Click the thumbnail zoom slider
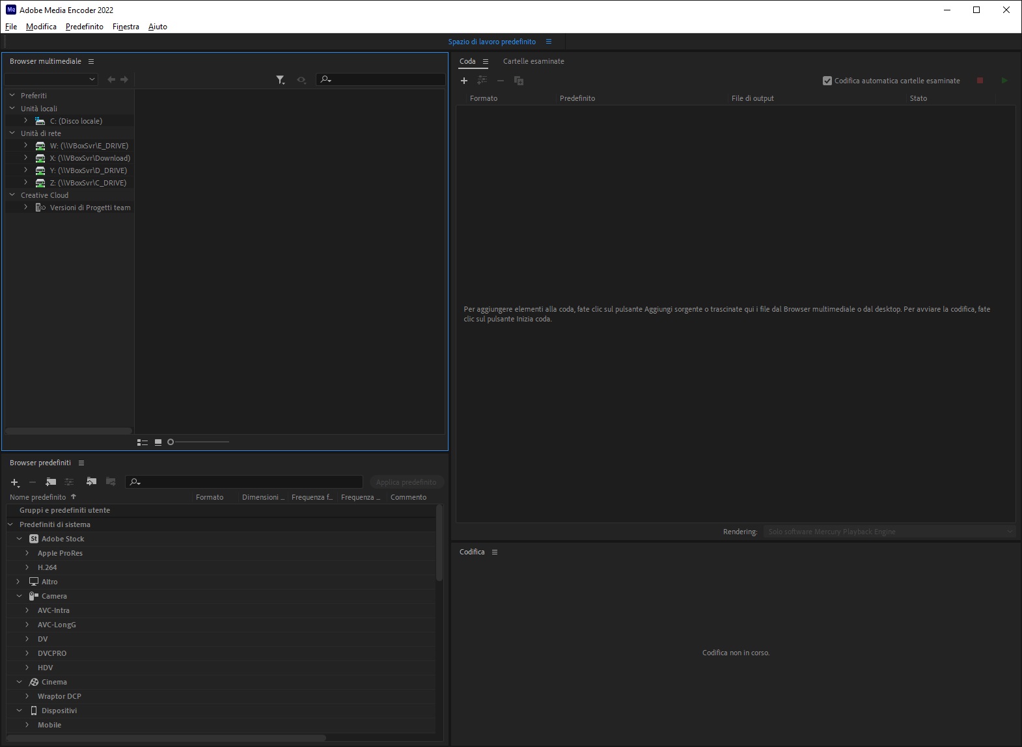Image resolution: width=1022 pixels, height=747 pixels. [x=199, y=442]
